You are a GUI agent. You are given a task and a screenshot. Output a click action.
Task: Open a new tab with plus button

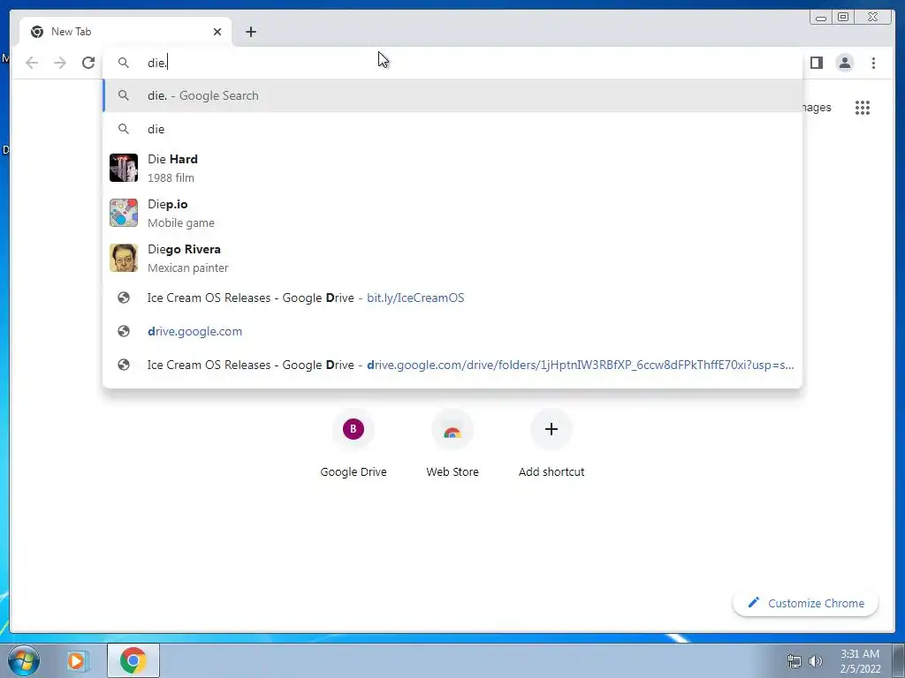250,32
